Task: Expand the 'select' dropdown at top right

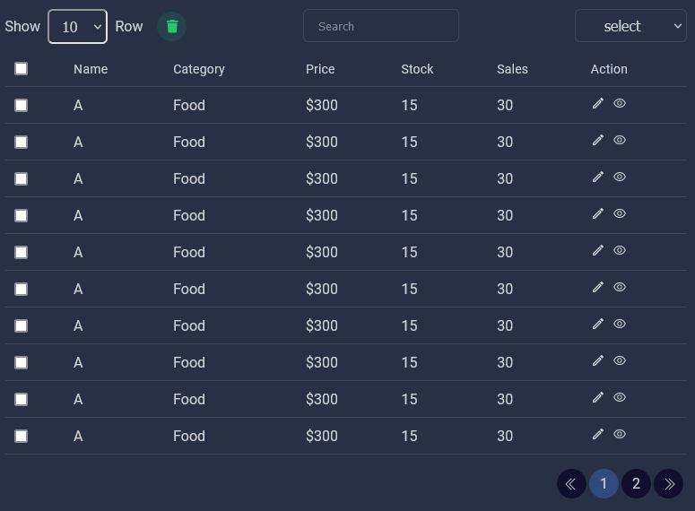Action: tap(630, 26)
